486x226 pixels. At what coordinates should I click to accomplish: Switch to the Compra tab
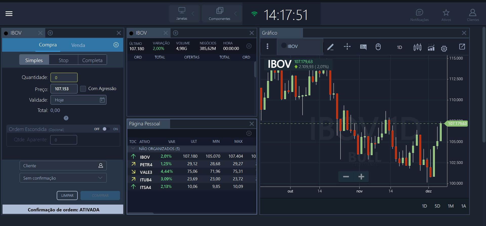[x=48, y=45]
